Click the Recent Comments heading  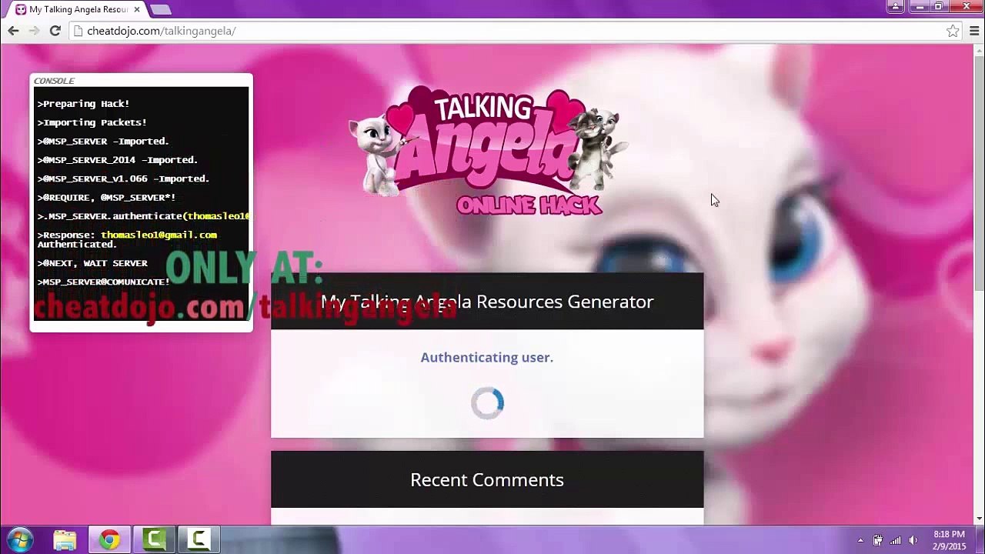487,479
